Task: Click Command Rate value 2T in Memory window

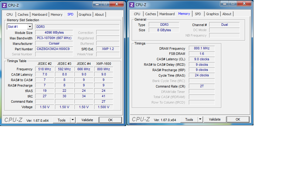Action: 202,86
